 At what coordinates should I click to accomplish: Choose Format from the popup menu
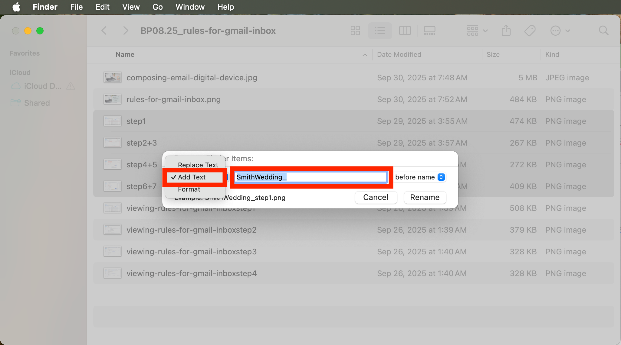click(189, 189)
